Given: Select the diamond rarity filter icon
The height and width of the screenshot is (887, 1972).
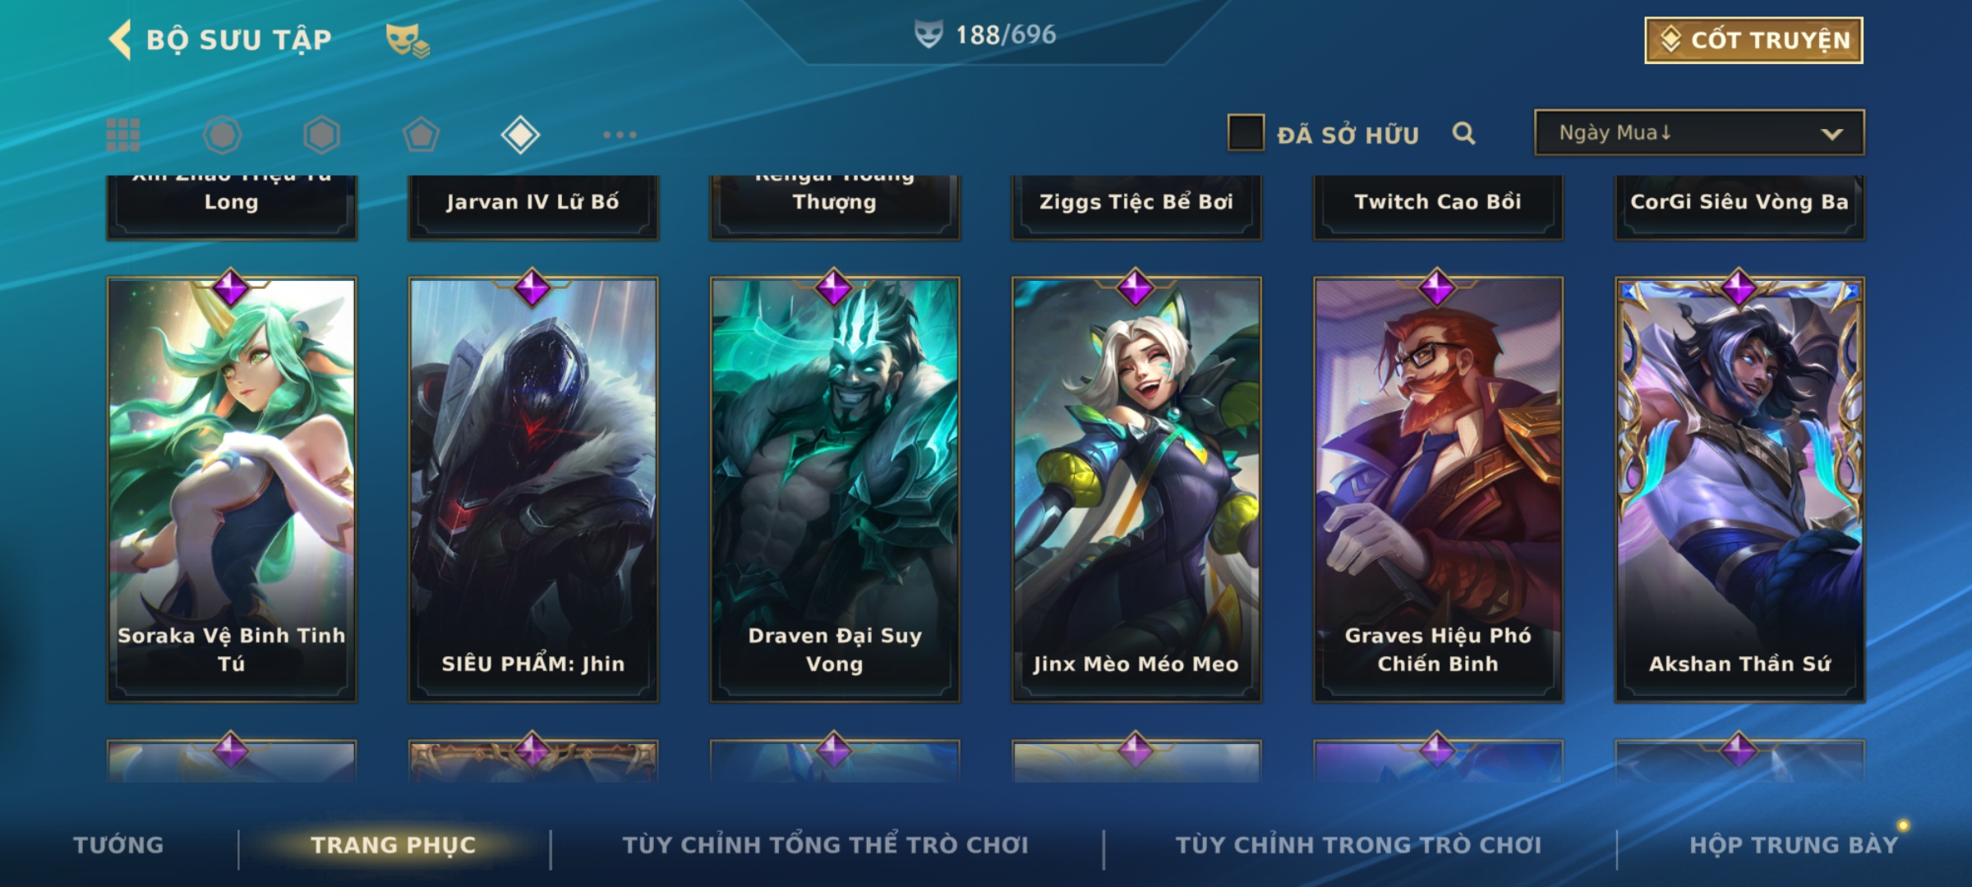Looking at the screenshot, I should click(520, 135).
